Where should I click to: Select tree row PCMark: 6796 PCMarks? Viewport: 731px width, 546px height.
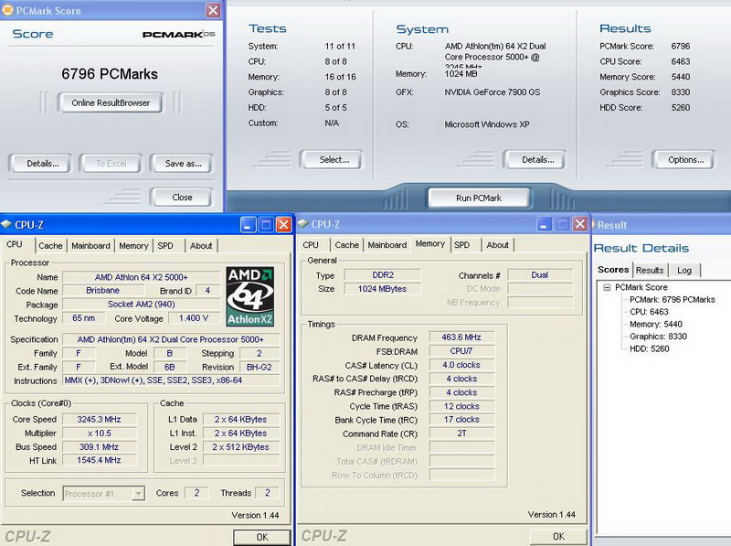pyautogui.click(x=673, y=300)
